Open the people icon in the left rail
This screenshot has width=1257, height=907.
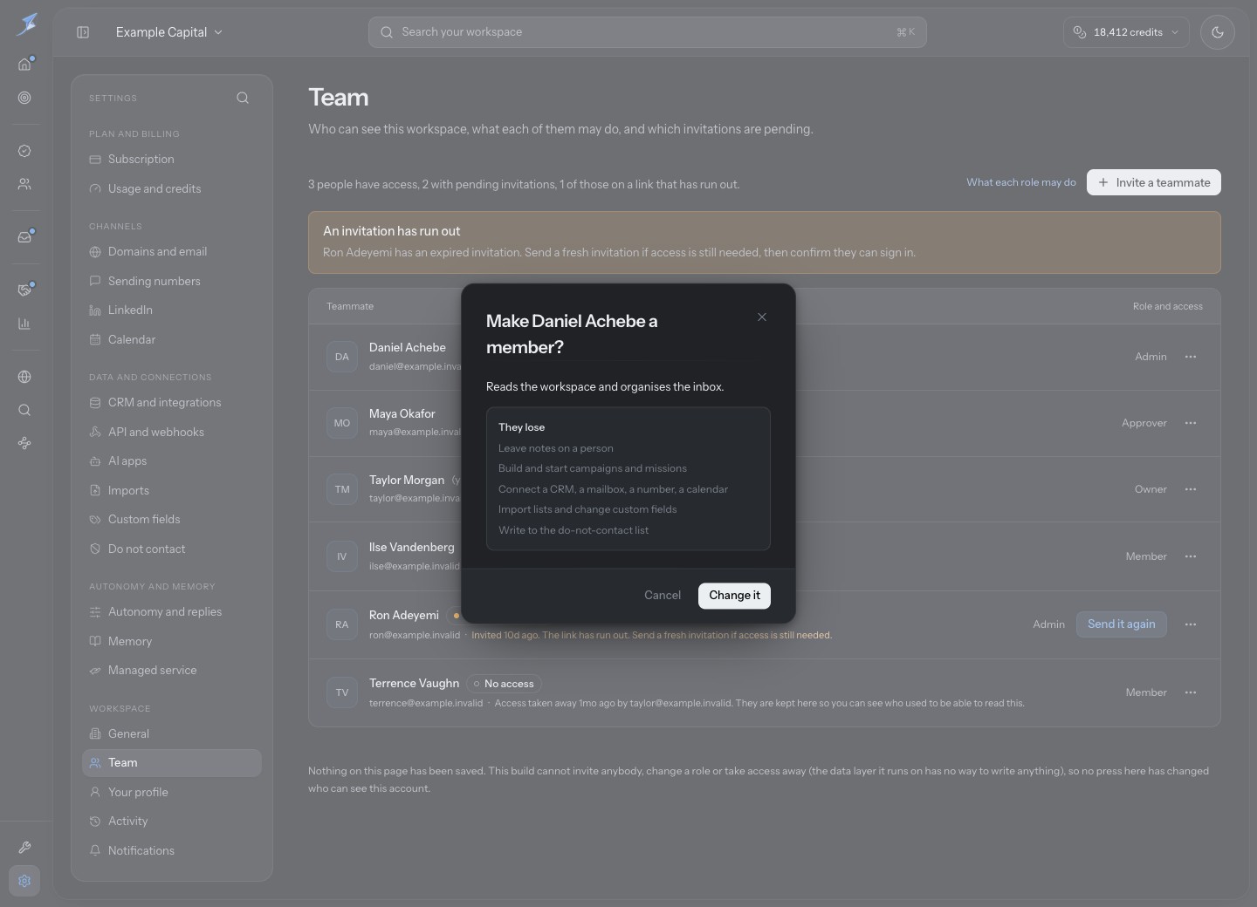click(24, 184)
